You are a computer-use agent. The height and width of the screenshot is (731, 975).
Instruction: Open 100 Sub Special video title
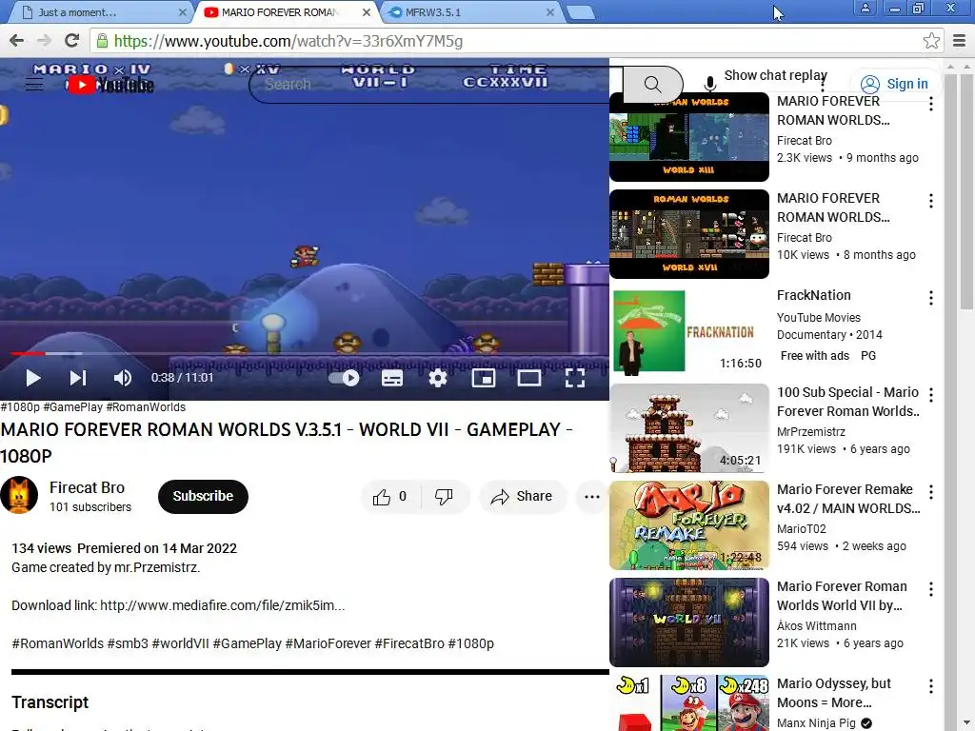pyautogui.click(x=848, y=402)
